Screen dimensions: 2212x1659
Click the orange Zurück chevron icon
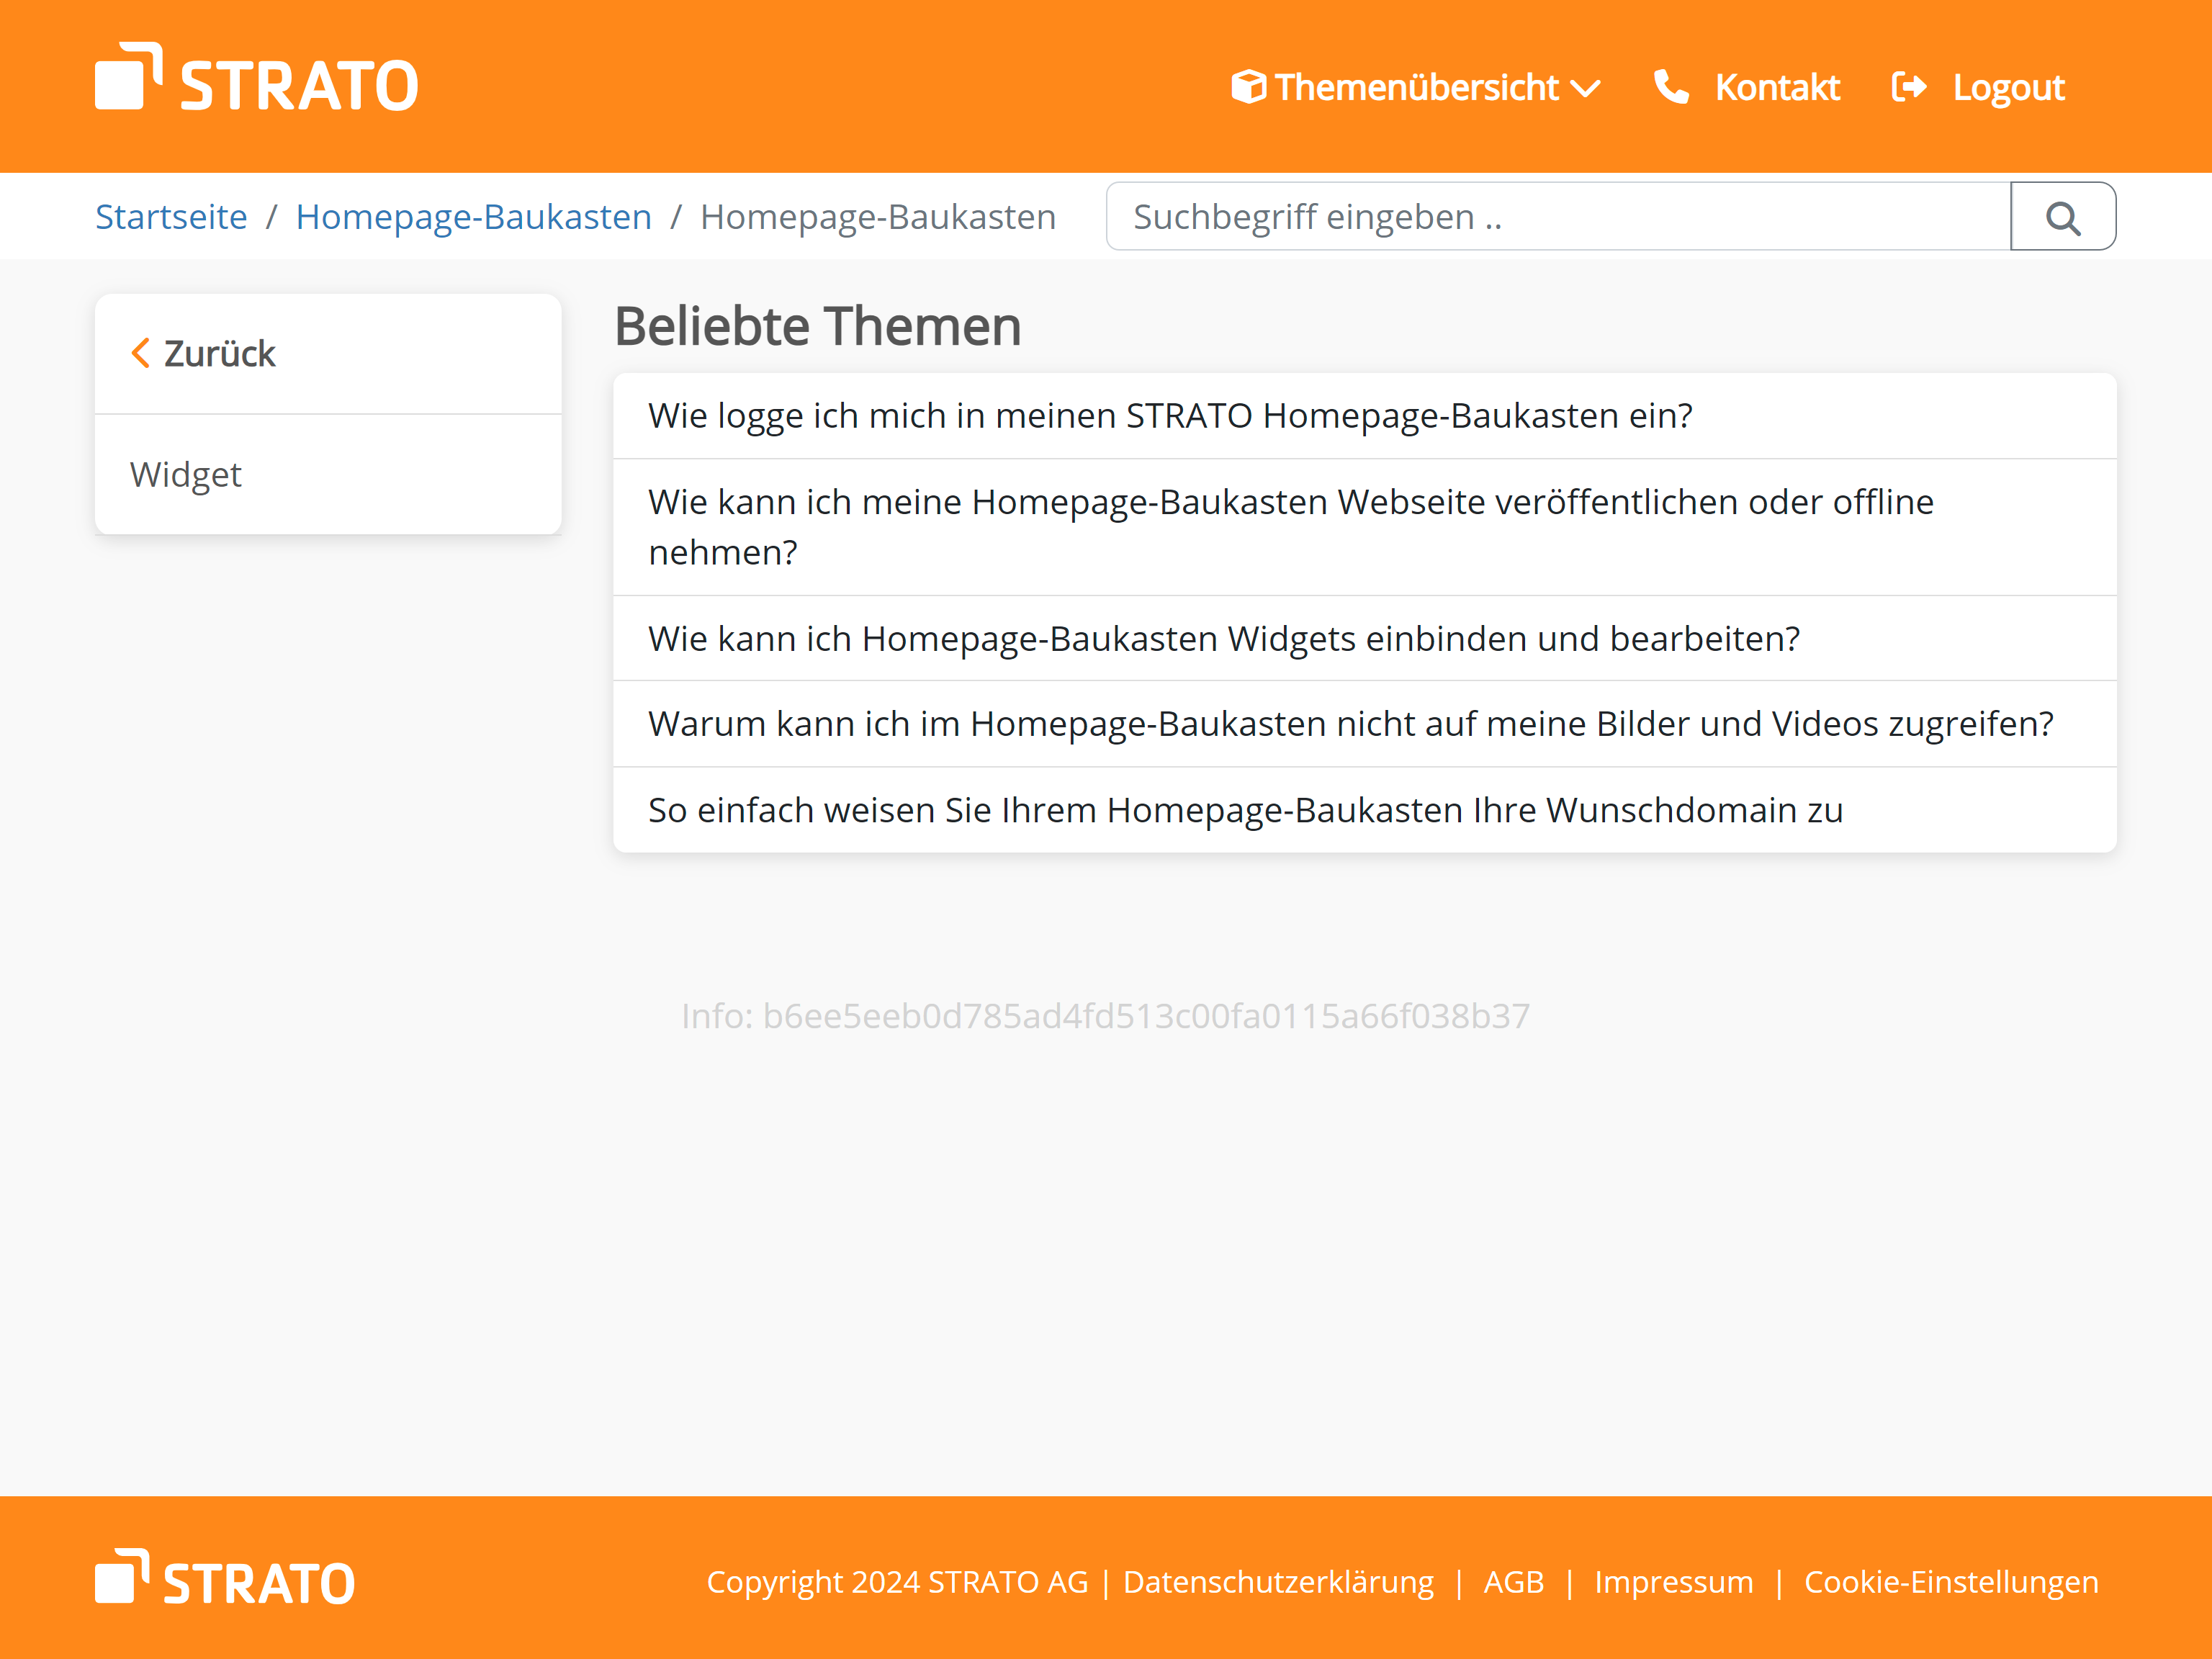pos(141,353)
